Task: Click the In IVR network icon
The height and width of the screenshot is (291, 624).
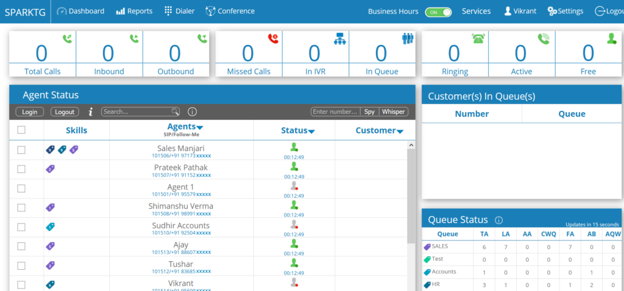Action: tap(340, 38)
